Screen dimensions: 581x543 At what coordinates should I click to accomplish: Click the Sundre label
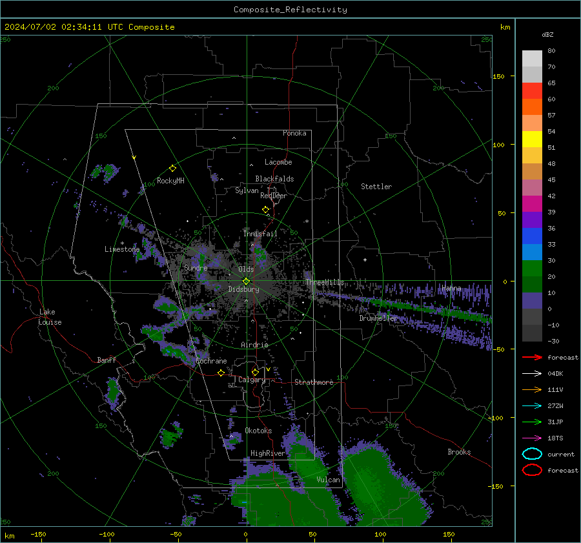pos(196,268)
